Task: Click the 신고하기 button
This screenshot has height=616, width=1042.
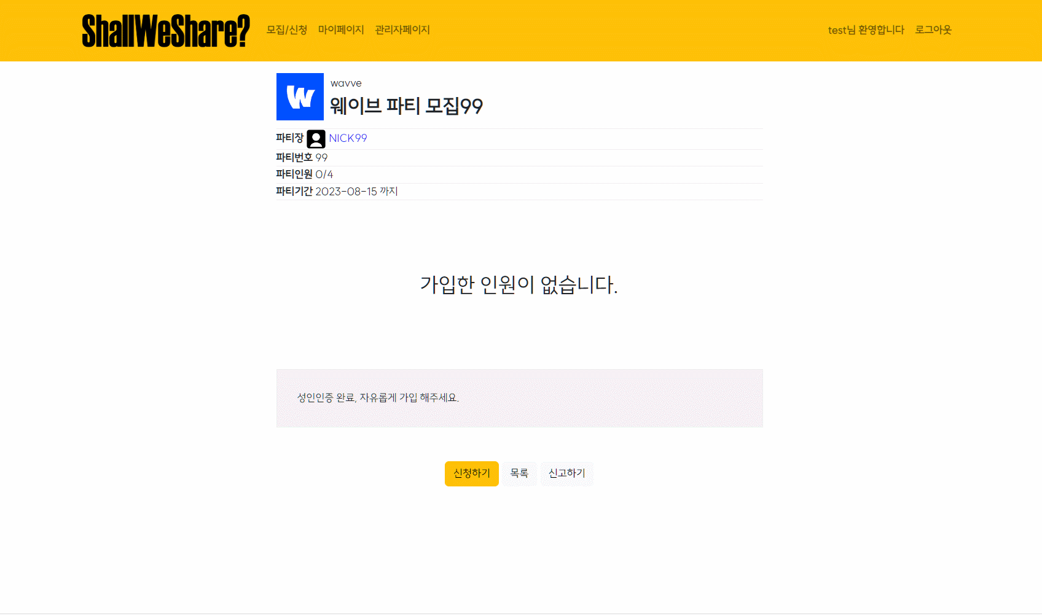Action: (x=566, y=474)
